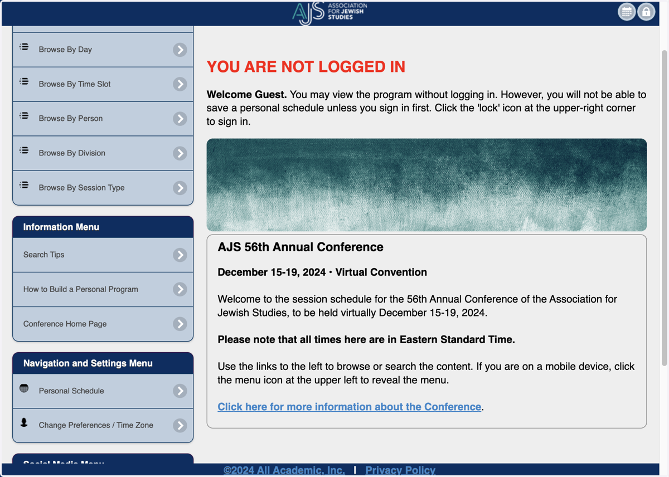Click globe icon beside Personal Schedule
Viewport: 669px width, 477px height.
[x=24, y=388]
